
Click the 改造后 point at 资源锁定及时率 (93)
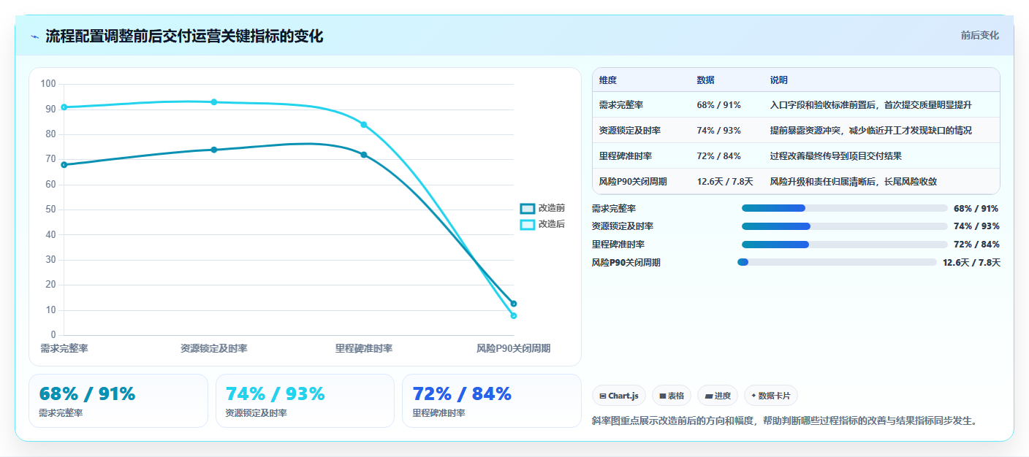coord(214,102)
